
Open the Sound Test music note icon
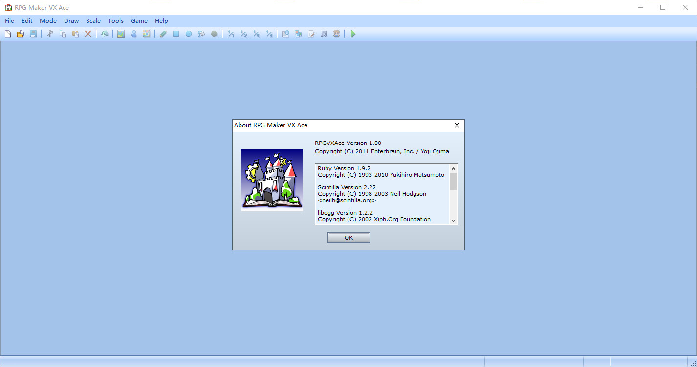tap(324, 34)
